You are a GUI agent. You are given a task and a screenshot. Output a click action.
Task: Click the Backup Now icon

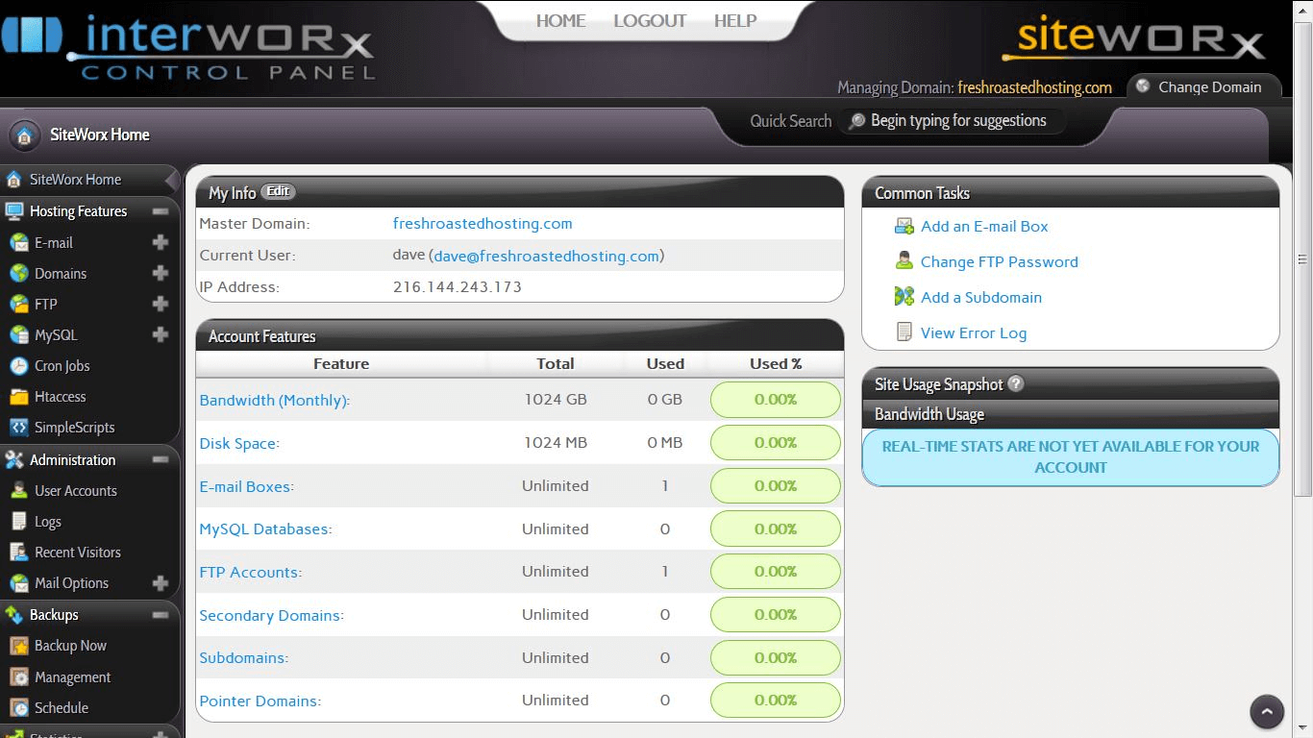tap(18, 646)
